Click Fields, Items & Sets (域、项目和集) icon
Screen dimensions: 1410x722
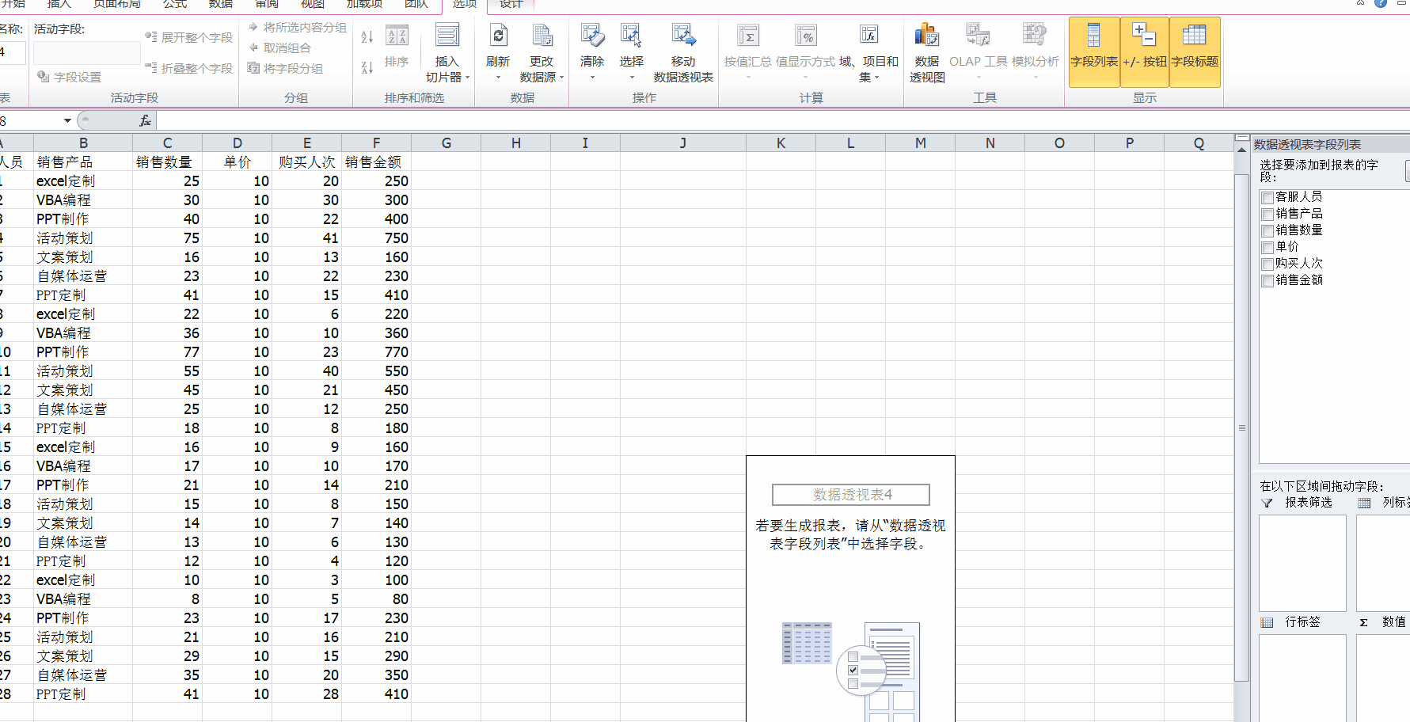(868, 36)
